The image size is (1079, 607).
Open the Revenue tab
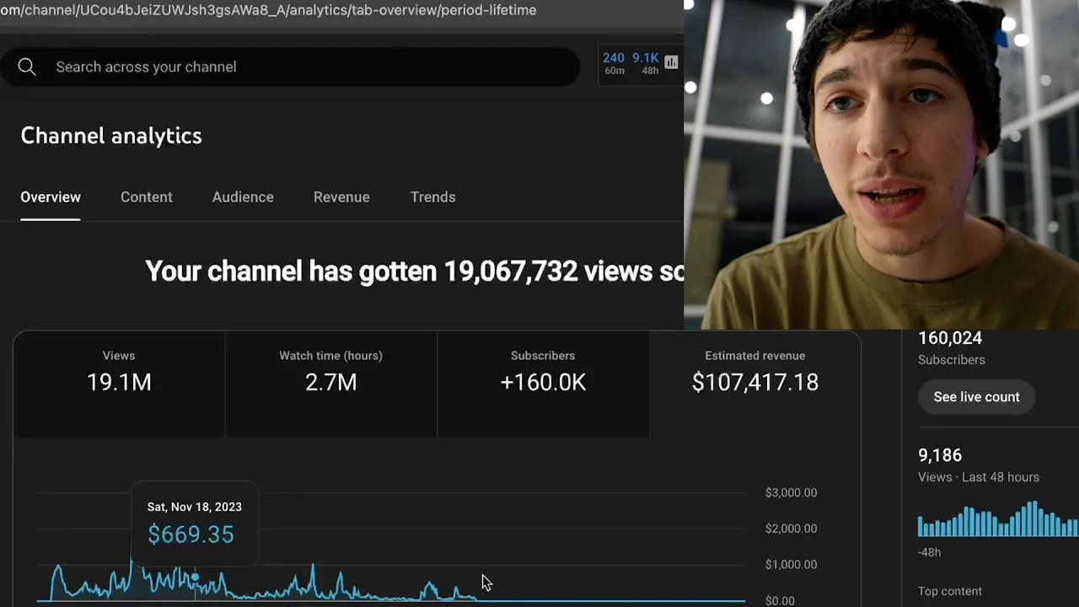coord(341,197)
